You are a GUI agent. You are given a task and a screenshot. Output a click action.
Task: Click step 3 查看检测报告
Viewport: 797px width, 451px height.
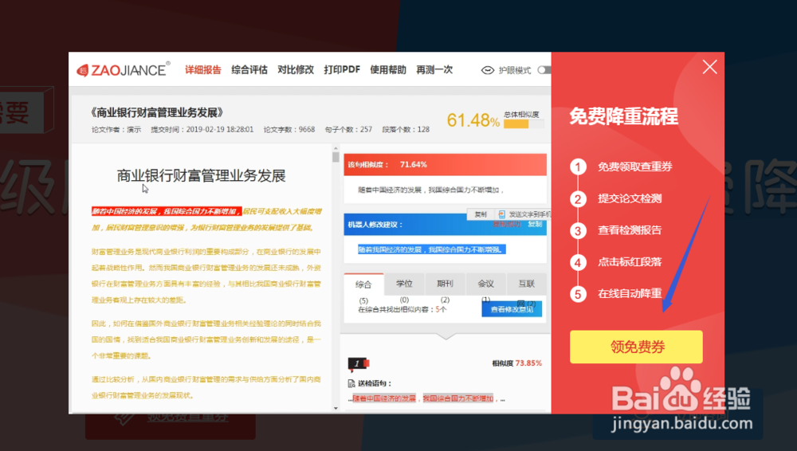(630, 230)
